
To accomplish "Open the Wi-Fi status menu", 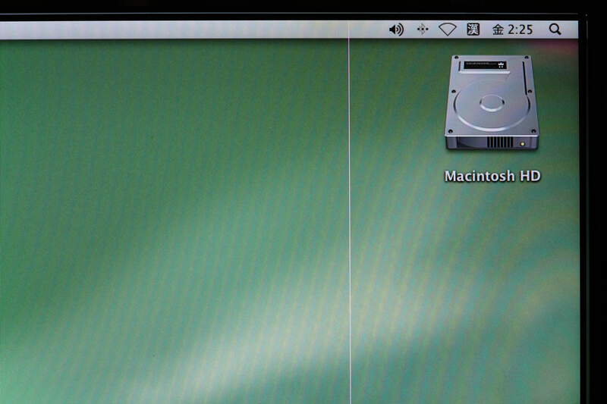I will pos(447,30).
